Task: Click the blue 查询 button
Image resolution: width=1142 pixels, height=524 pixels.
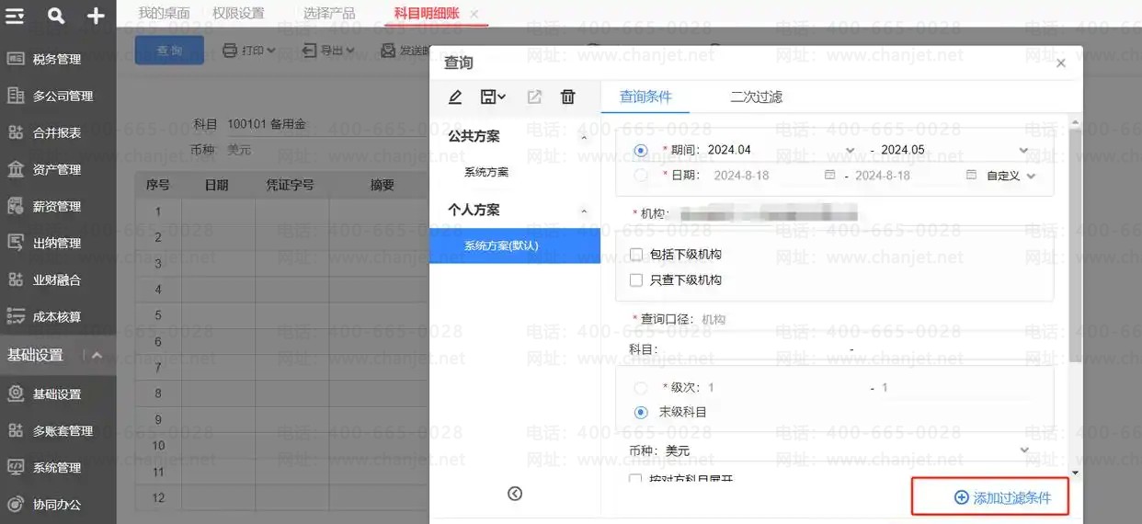Action: pos(169,51)
